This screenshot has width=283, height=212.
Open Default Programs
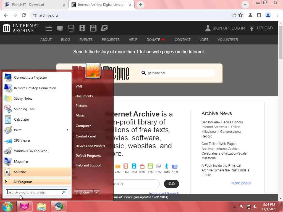[88, 156]
